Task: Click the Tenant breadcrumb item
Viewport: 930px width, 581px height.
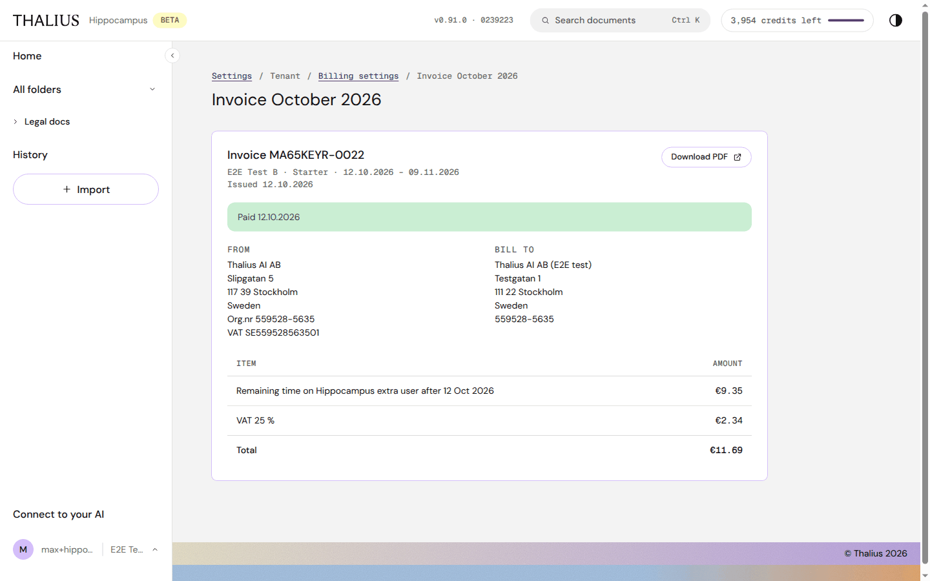Action: (285, 76)
